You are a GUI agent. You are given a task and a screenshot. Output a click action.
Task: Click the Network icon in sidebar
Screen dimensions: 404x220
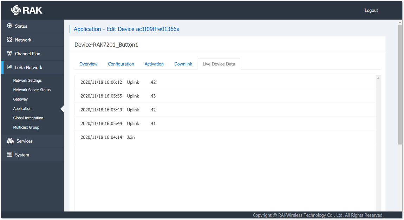click(x=9, y=40)
